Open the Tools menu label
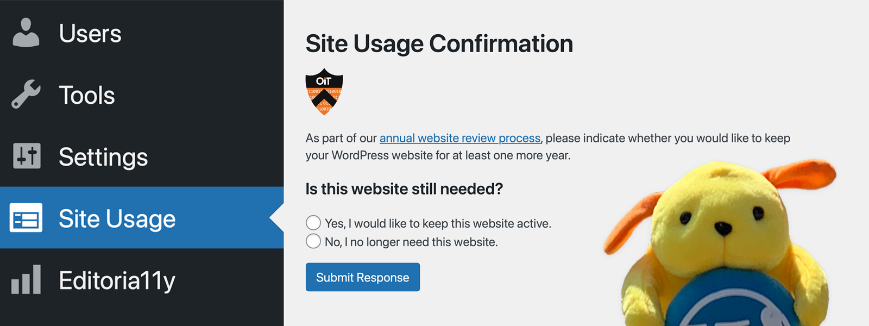The width and height of the screenshot is (869, 326). (x=87, y=96)
